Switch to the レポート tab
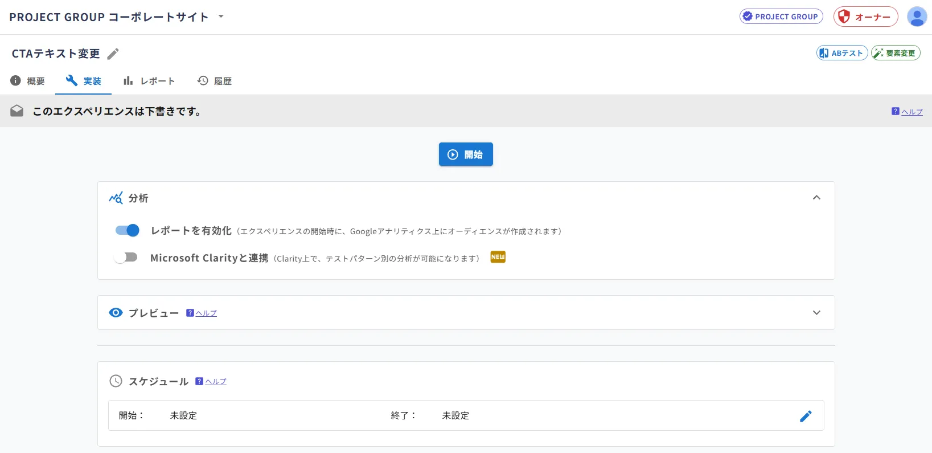This screenshot has height=453, width=932. point(149,81)
